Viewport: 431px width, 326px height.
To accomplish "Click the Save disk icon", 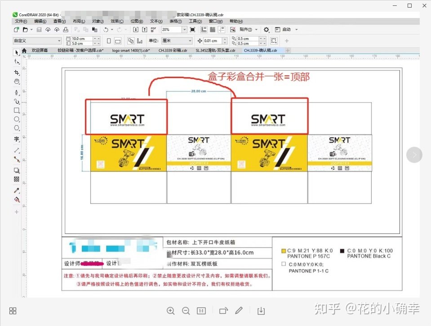I will point(39,29).
